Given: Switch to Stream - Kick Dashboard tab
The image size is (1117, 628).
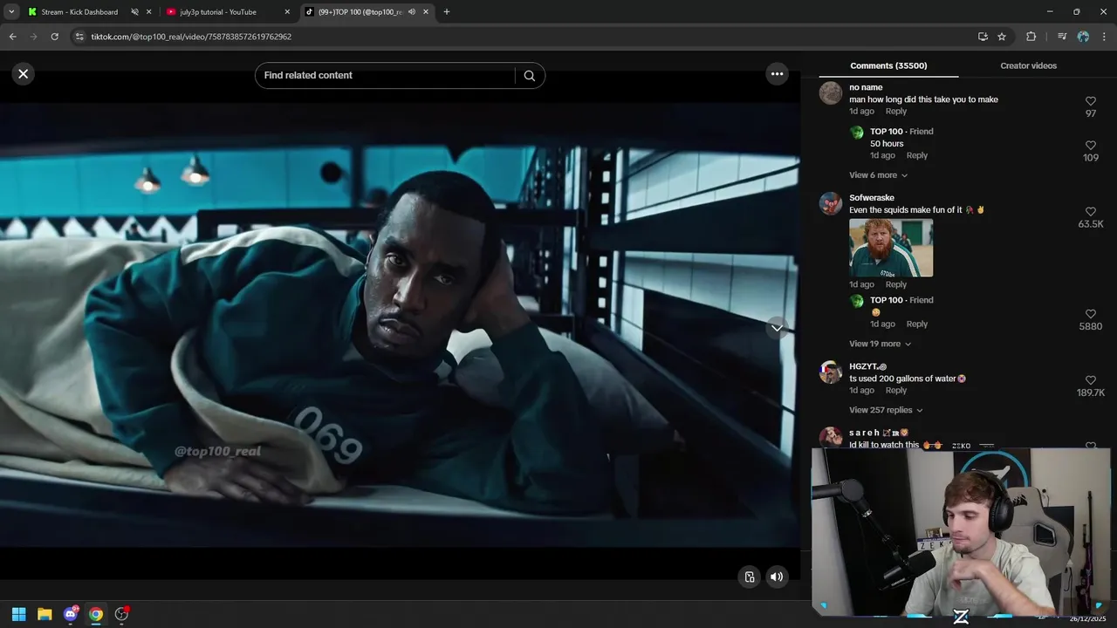Looking at the screenshot, I should tap(79, 12).
